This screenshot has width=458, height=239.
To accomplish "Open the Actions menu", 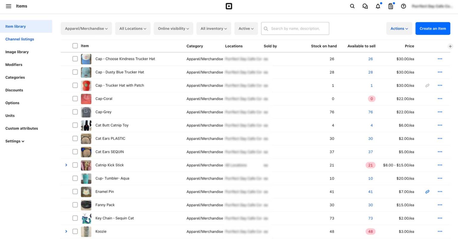I will [x=399, y=28].
